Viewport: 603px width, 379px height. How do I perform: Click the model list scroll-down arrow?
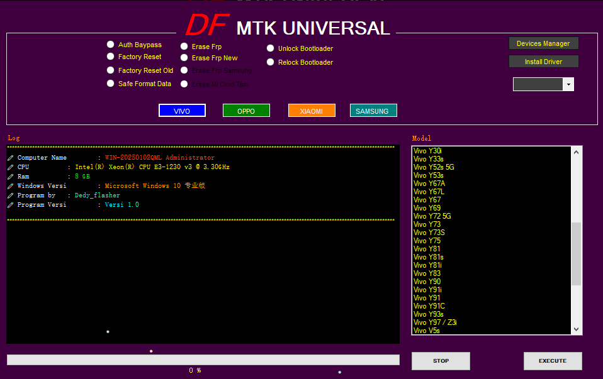(x=577, y=329)
